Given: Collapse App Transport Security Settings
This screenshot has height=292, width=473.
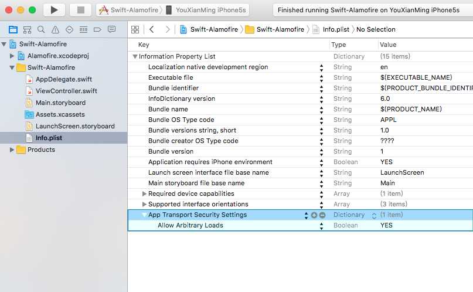Looking at the screenshot, I should (144, 215).
